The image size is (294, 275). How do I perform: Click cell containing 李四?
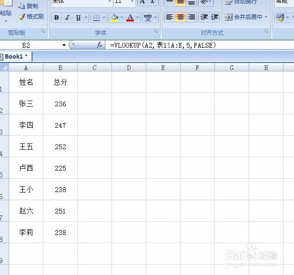(26, 125)
